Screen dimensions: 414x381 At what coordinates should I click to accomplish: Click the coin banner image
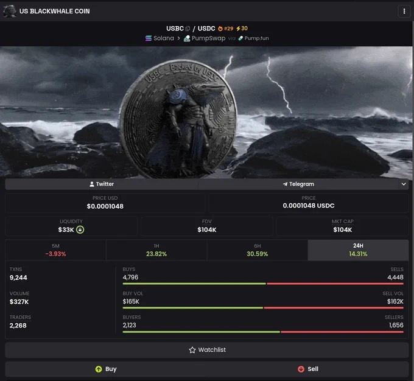coord(206,113)
